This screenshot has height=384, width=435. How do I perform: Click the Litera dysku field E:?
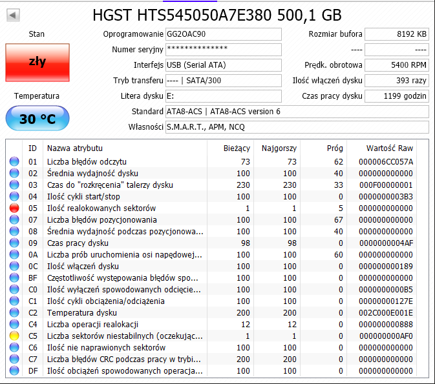pos(224,96)
